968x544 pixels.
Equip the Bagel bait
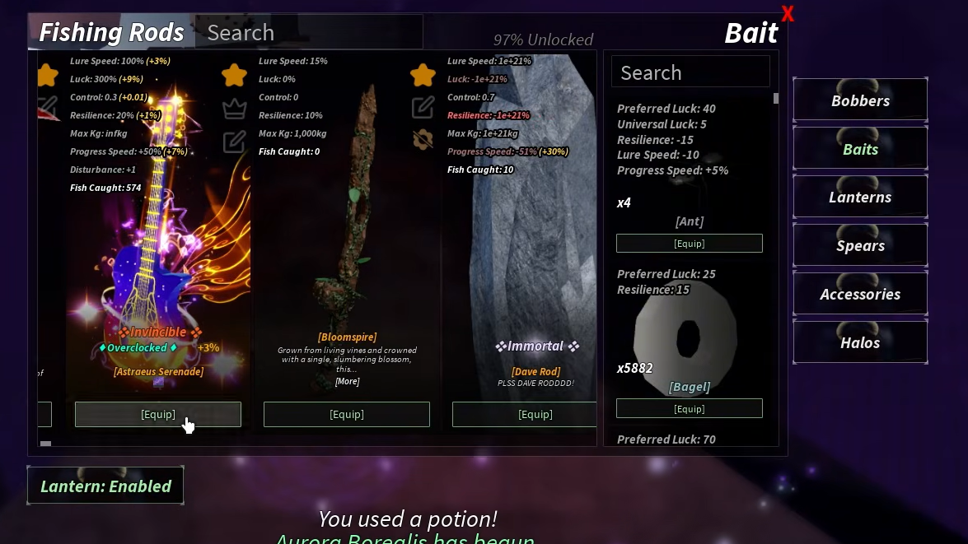pyautogui.click(x=689, y=409)
